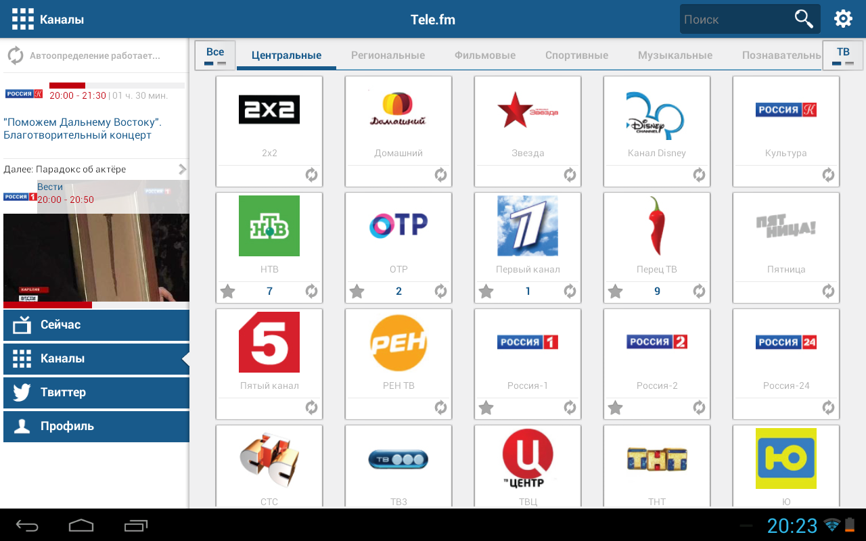This screenshot has width=866, height=541.
Task: Open the Все filter selector
Action: tap(215, 55)
